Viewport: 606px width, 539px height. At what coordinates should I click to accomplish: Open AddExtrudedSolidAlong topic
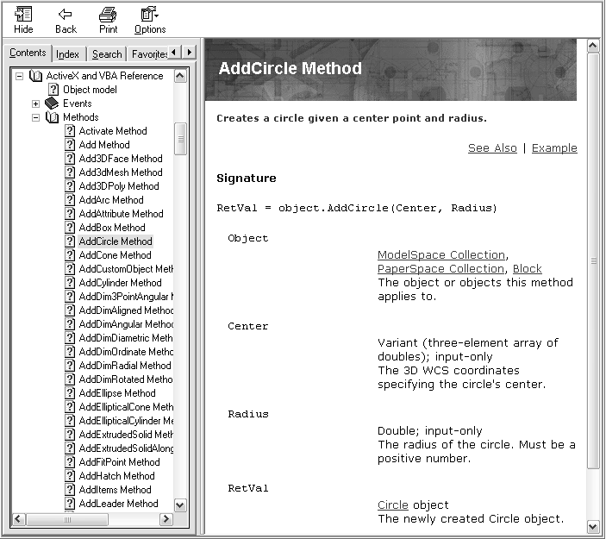point(126,448)
